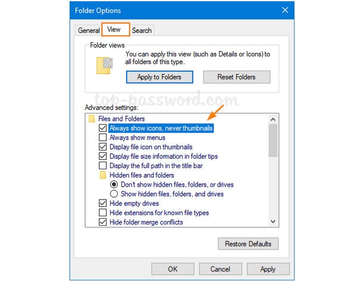Click the Reset Folders button
Image resolution: width=357 pixels, height=281 pixels.
pos(237,77)
